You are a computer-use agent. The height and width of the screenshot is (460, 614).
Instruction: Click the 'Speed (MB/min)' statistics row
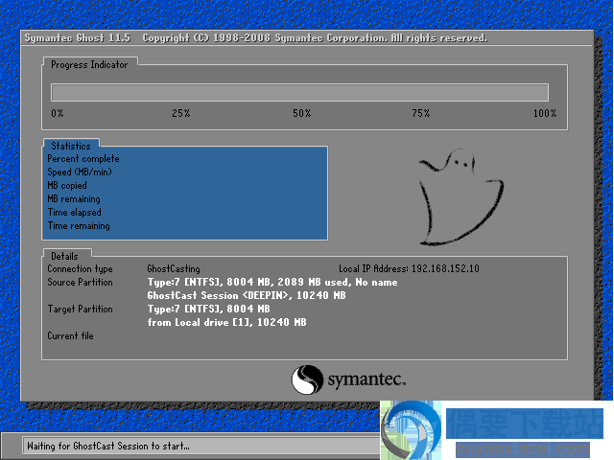click(80, 172)
